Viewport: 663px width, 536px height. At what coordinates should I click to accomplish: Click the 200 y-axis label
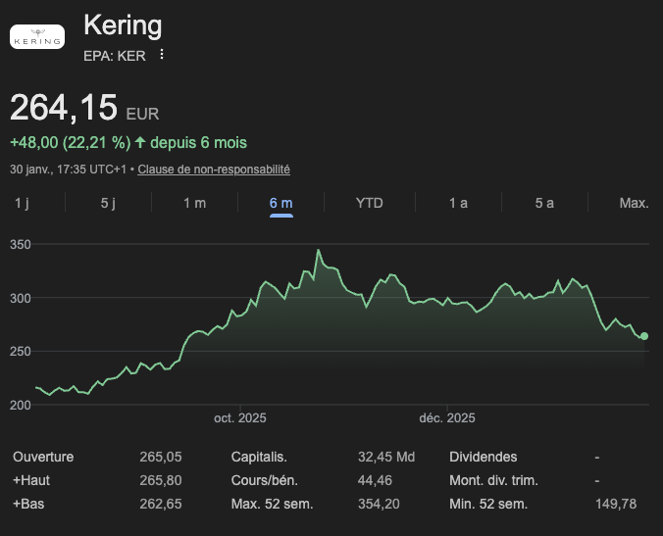coord(21,406)
